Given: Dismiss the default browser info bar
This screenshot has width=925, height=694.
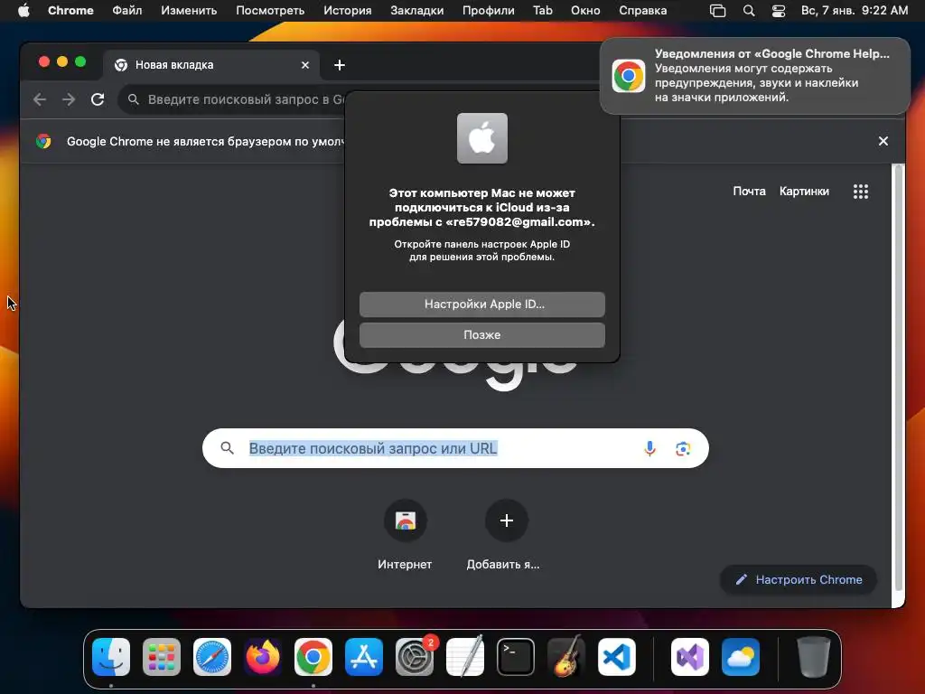Looking at the screenshot, I should pyautogui.click(x=883, y=141).
